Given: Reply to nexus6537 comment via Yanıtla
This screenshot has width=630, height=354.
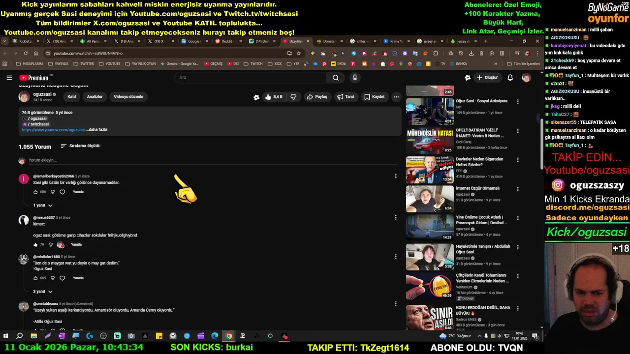Looking at the screenshot, I should point(76,244).
